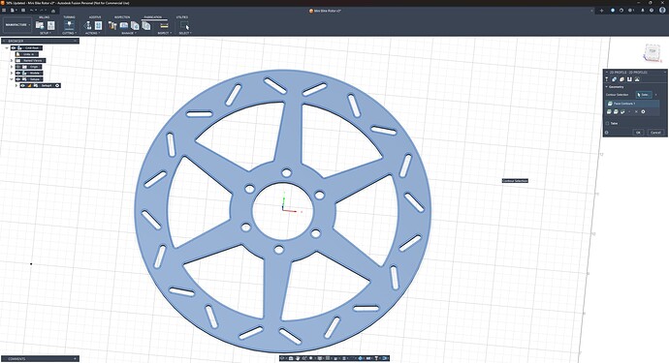Open the data panel grid icon
Image resolution: width=669 pixels, height=363 pixels.
4,11
